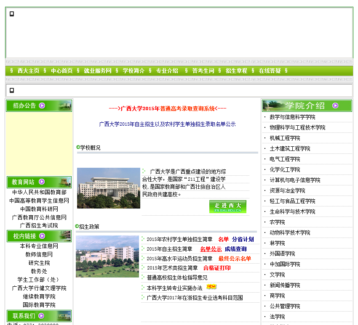
Task: Select 新闻传播学院 in college list
Action: [x=285, y=285]
